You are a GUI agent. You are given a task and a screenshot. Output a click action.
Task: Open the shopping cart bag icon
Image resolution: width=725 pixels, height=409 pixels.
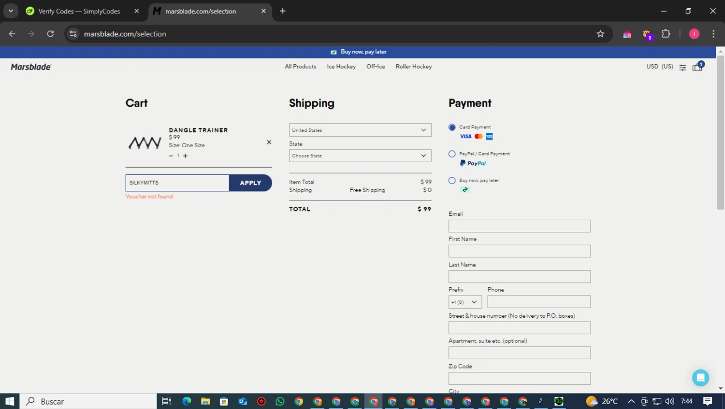tap(697, 67)
